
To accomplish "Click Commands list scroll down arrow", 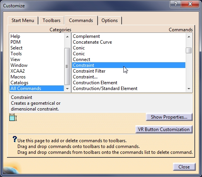I will [x=189, y=88].
